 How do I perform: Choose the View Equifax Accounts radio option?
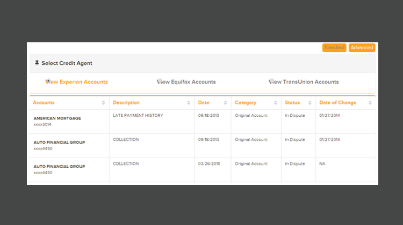click(160, 82)
